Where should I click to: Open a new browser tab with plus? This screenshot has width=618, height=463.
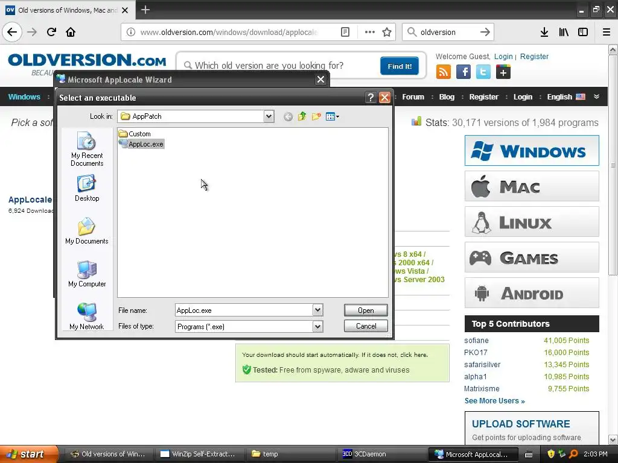coord(145,10)
